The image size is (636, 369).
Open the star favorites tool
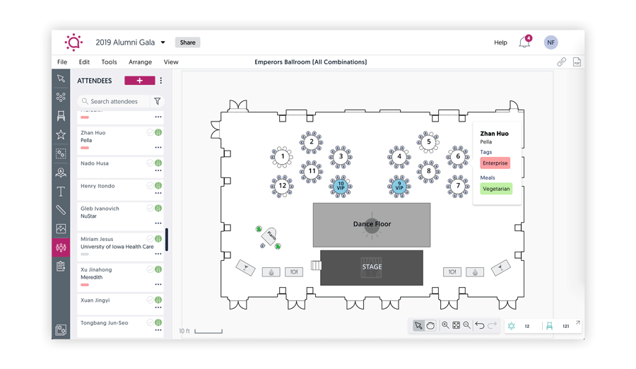(x=61, y=135)
